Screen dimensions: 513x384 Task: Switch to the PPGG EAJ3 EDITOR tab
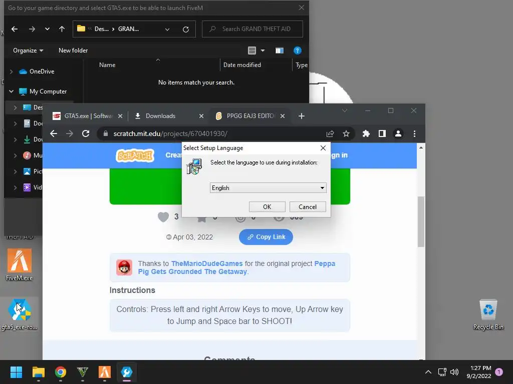tap(246, 116)
